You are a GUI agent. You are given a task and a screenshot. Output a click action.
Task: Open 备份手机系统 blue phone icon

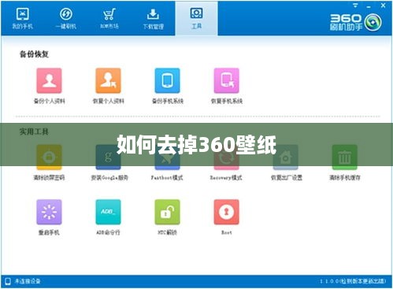click(168, 80)
